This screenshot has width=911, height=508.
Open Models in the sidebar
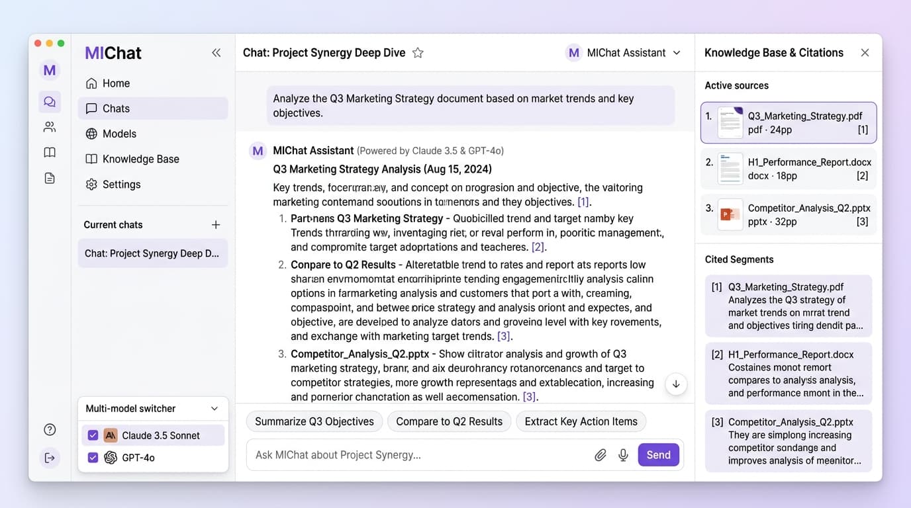coord(153,134)
